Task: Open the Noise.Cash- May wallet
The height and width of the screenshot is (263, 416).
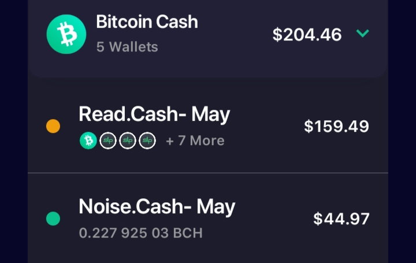Action: [x=208, y=218]
